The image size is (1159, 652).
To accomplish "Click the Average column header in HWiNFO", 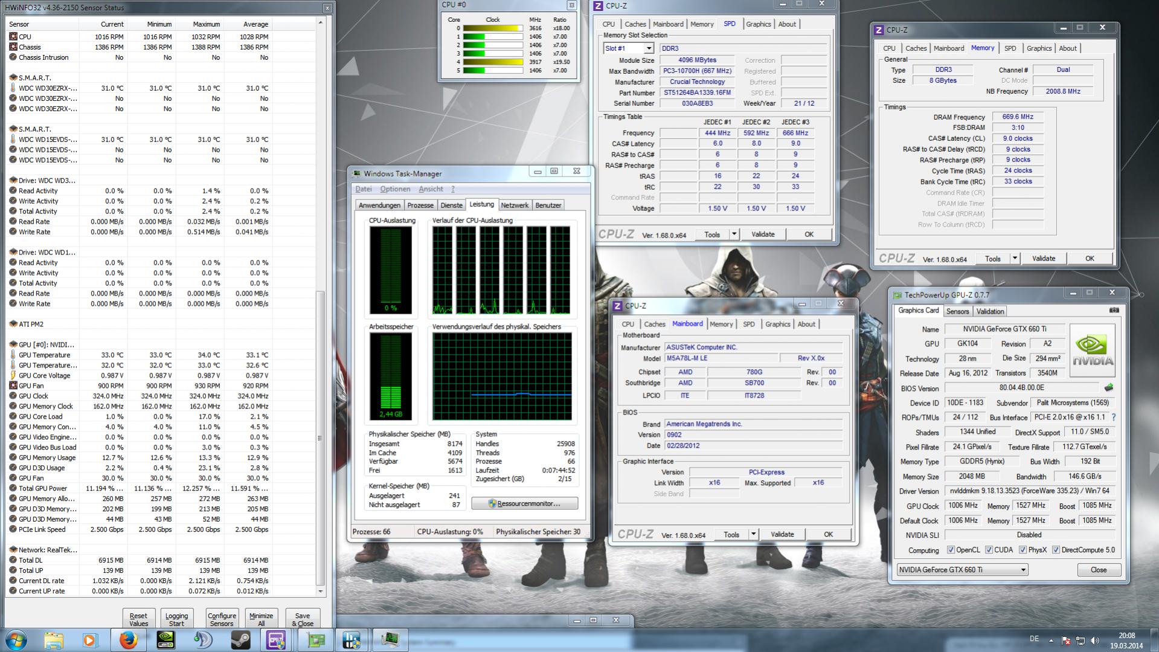I will point(248,24).
